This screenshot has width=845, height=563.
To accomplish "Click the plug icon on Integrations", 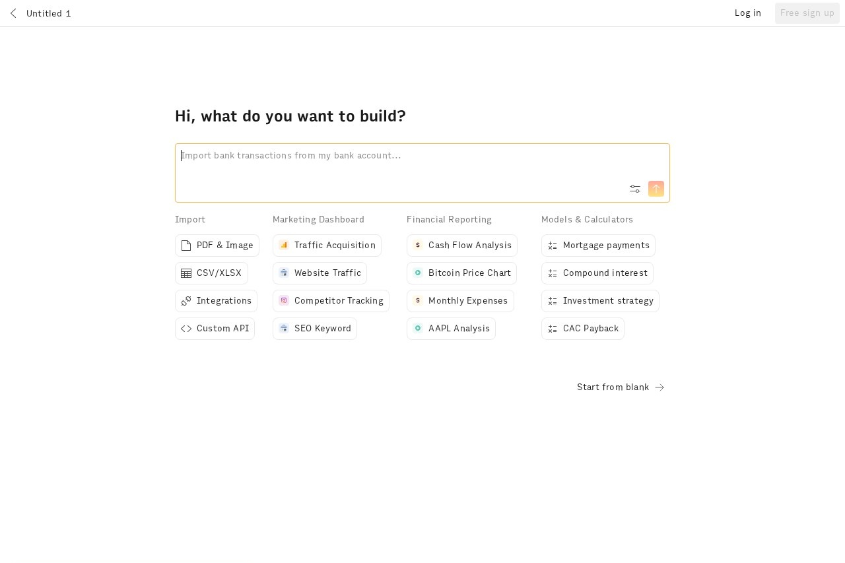I will (x=186, y=300).
